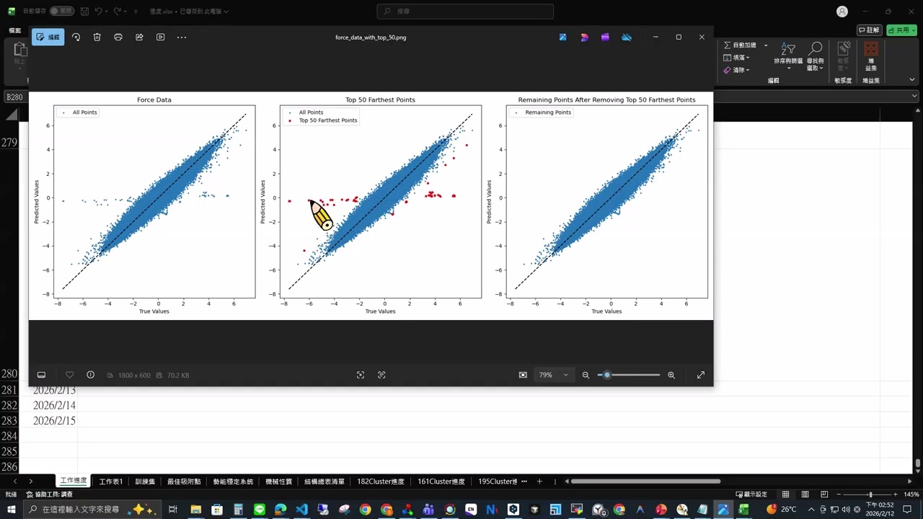Open Find & Select (尋找與選取) in Excel
923x519 pixels.
pyautogui.click(x=816, y=56)
